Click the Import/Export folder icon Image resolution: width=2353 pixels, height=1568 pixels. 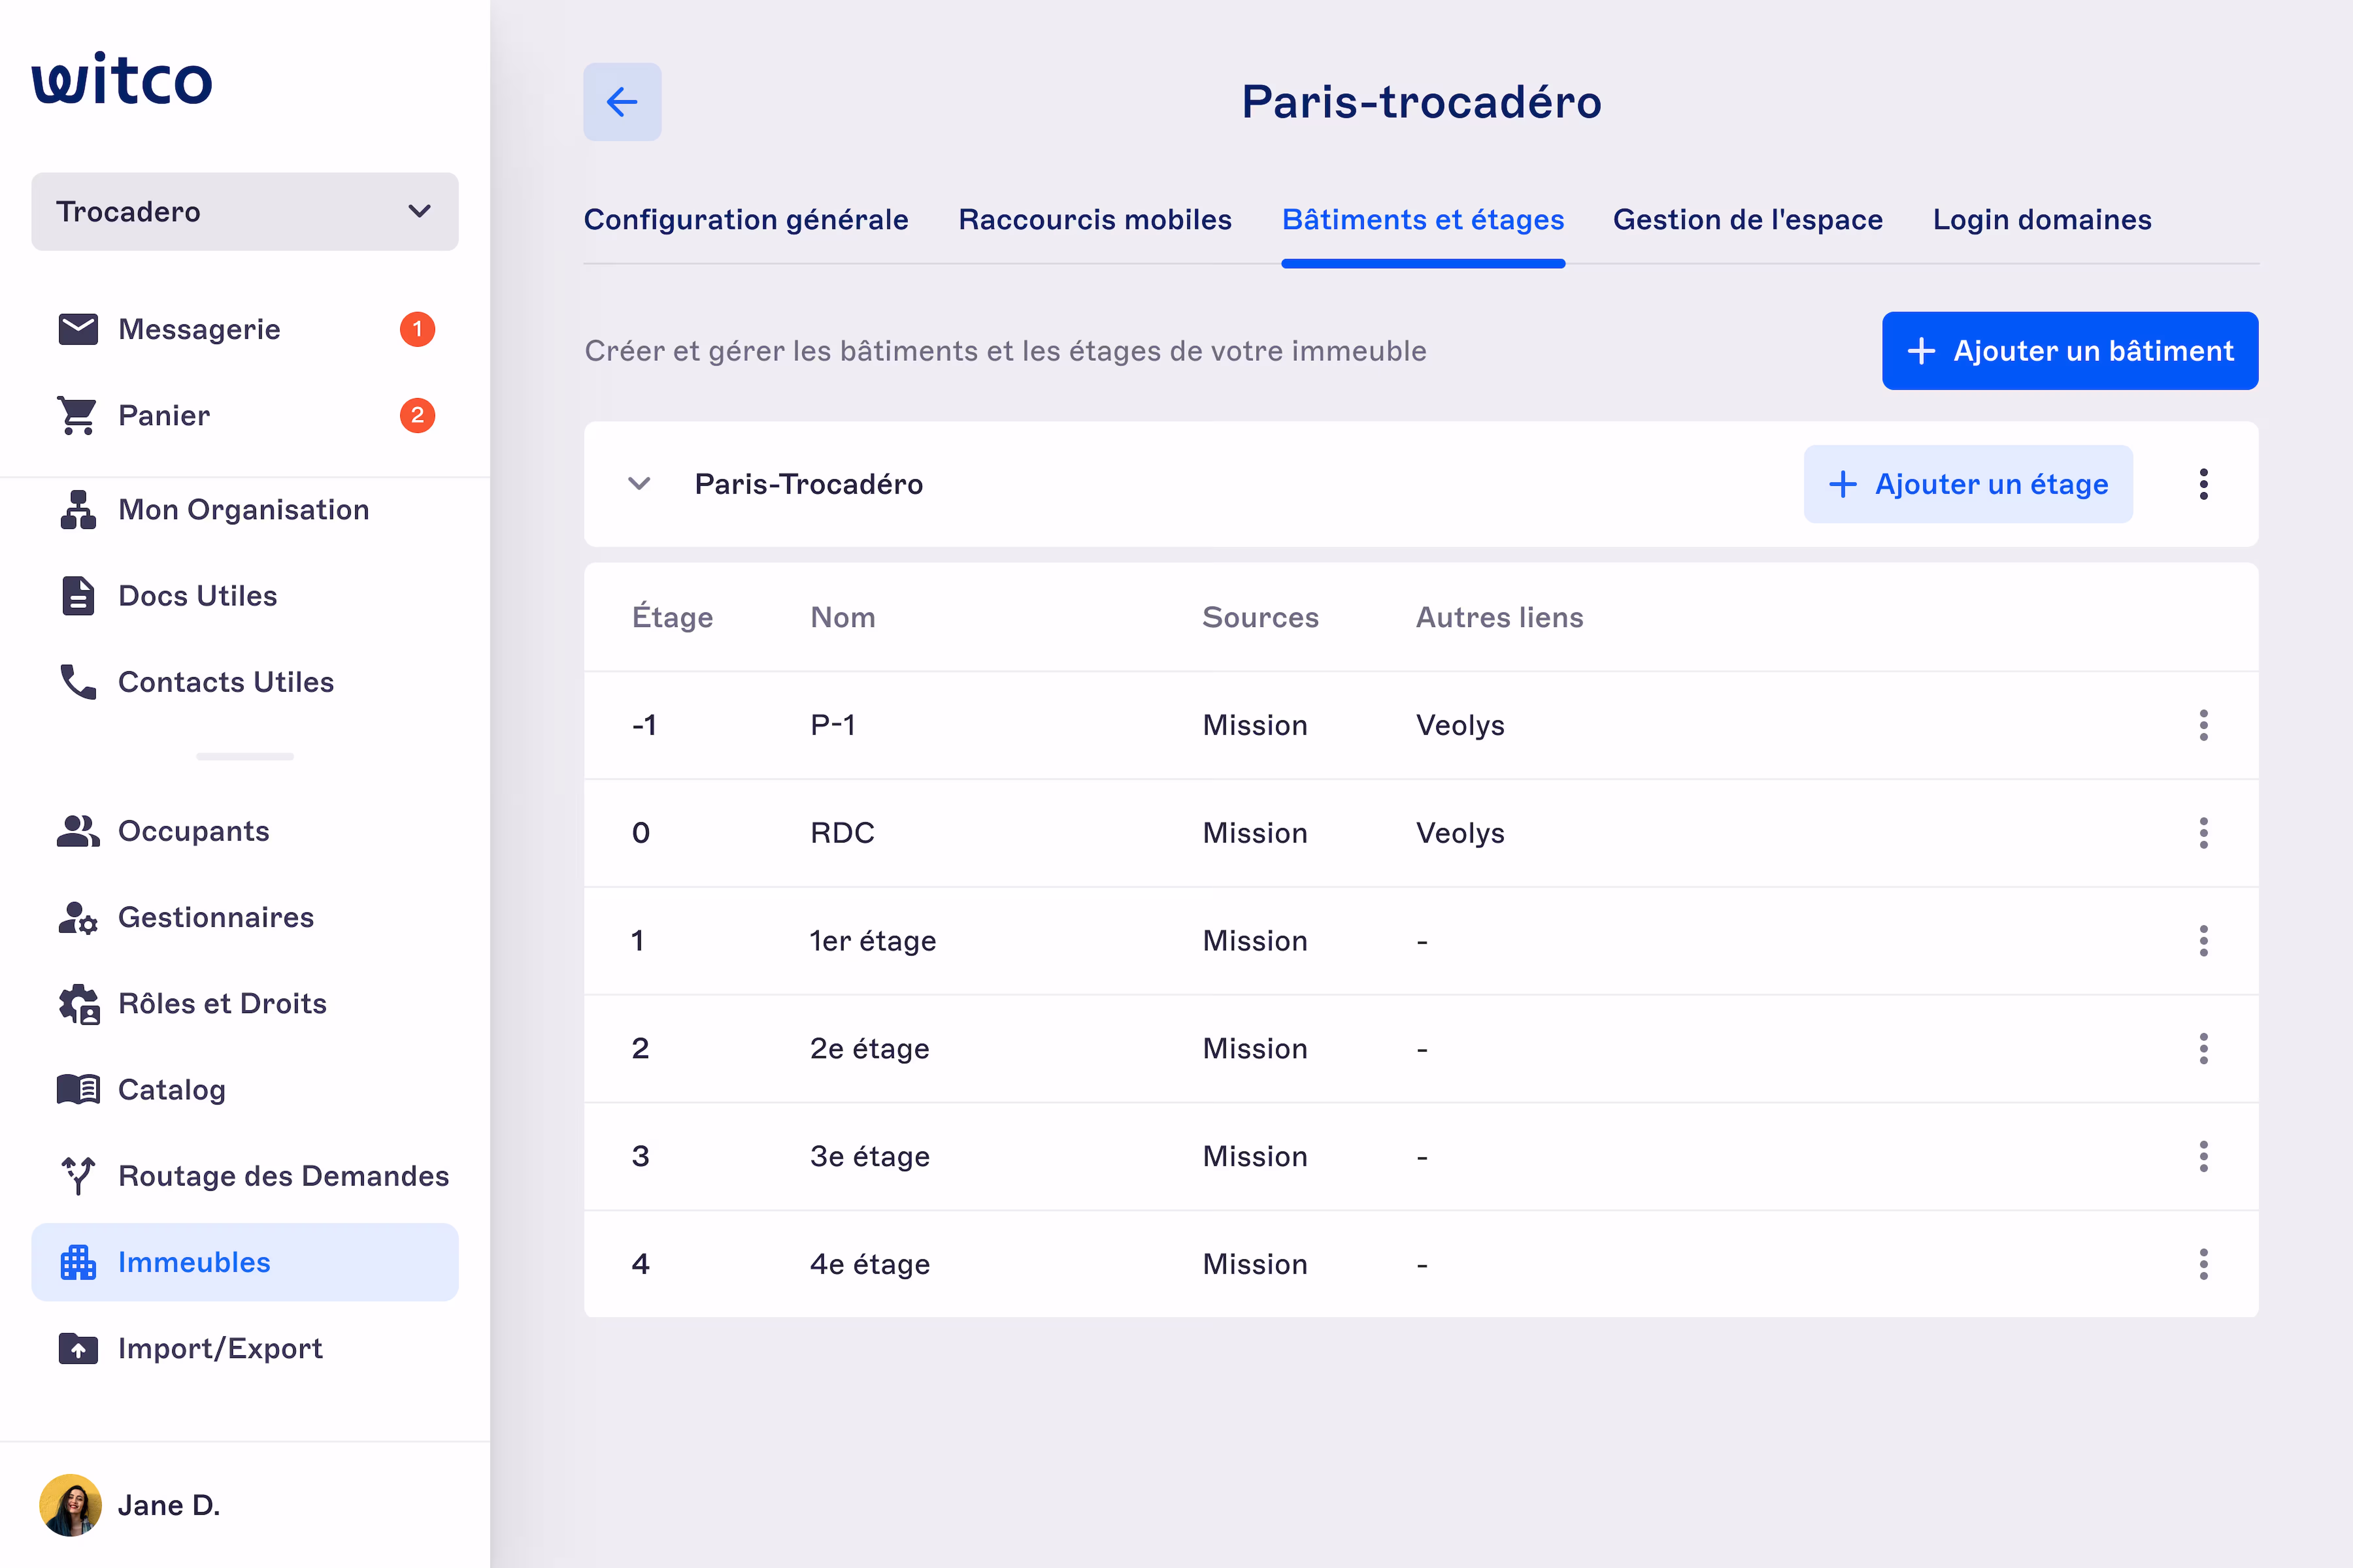(x=78, y=1348)
